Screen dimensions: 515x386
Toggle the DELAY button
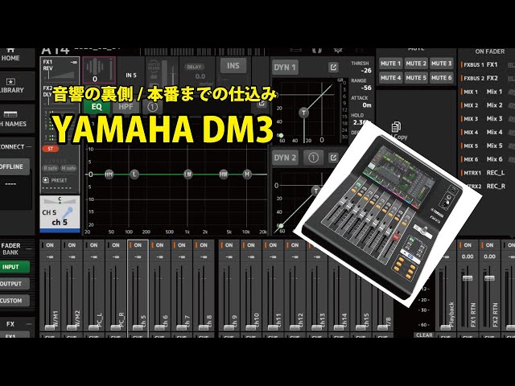tap(194, 67)
